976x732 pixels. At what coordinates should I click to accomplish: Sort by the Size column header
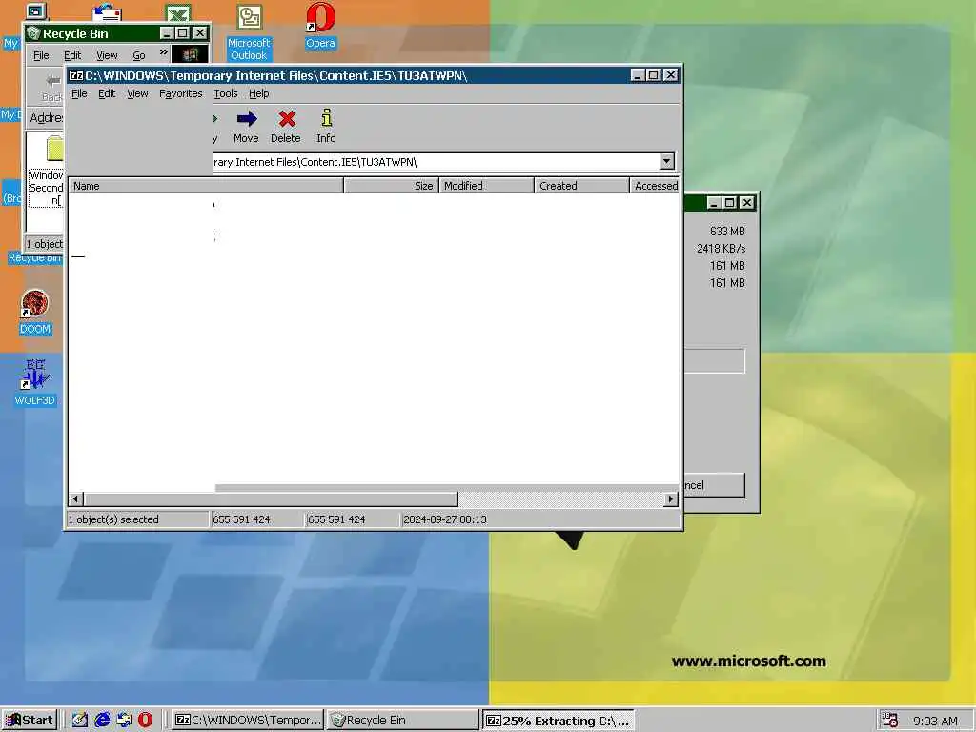point(392,186)
